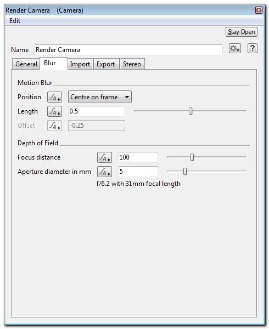
Task: Open the Edit menu
Action: (15, 21)
